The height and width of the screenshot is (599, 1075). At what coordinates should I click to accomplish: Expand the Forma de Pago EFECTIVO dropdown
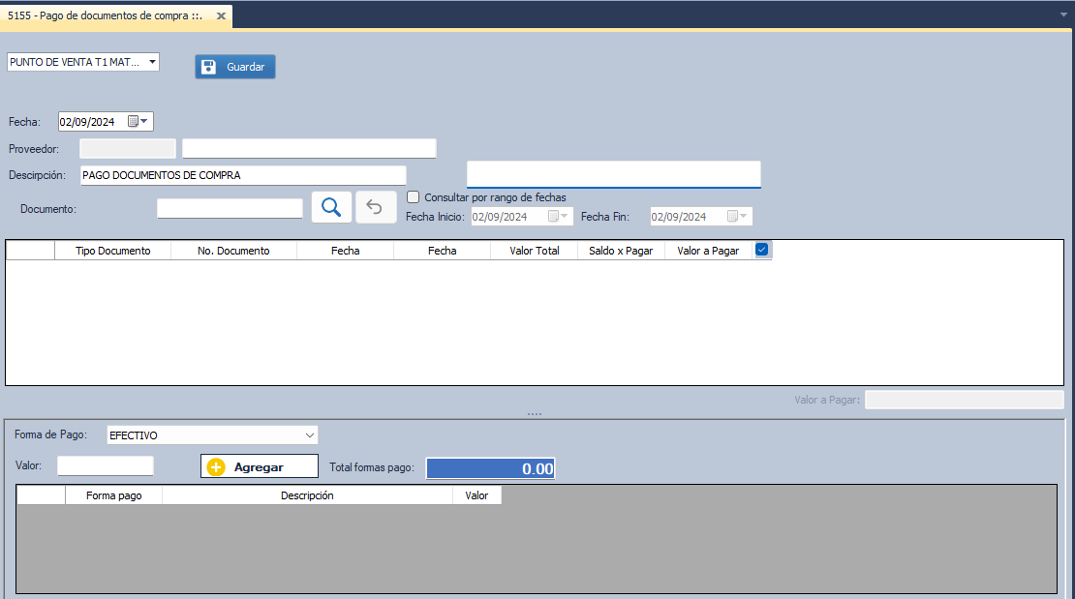309,435
